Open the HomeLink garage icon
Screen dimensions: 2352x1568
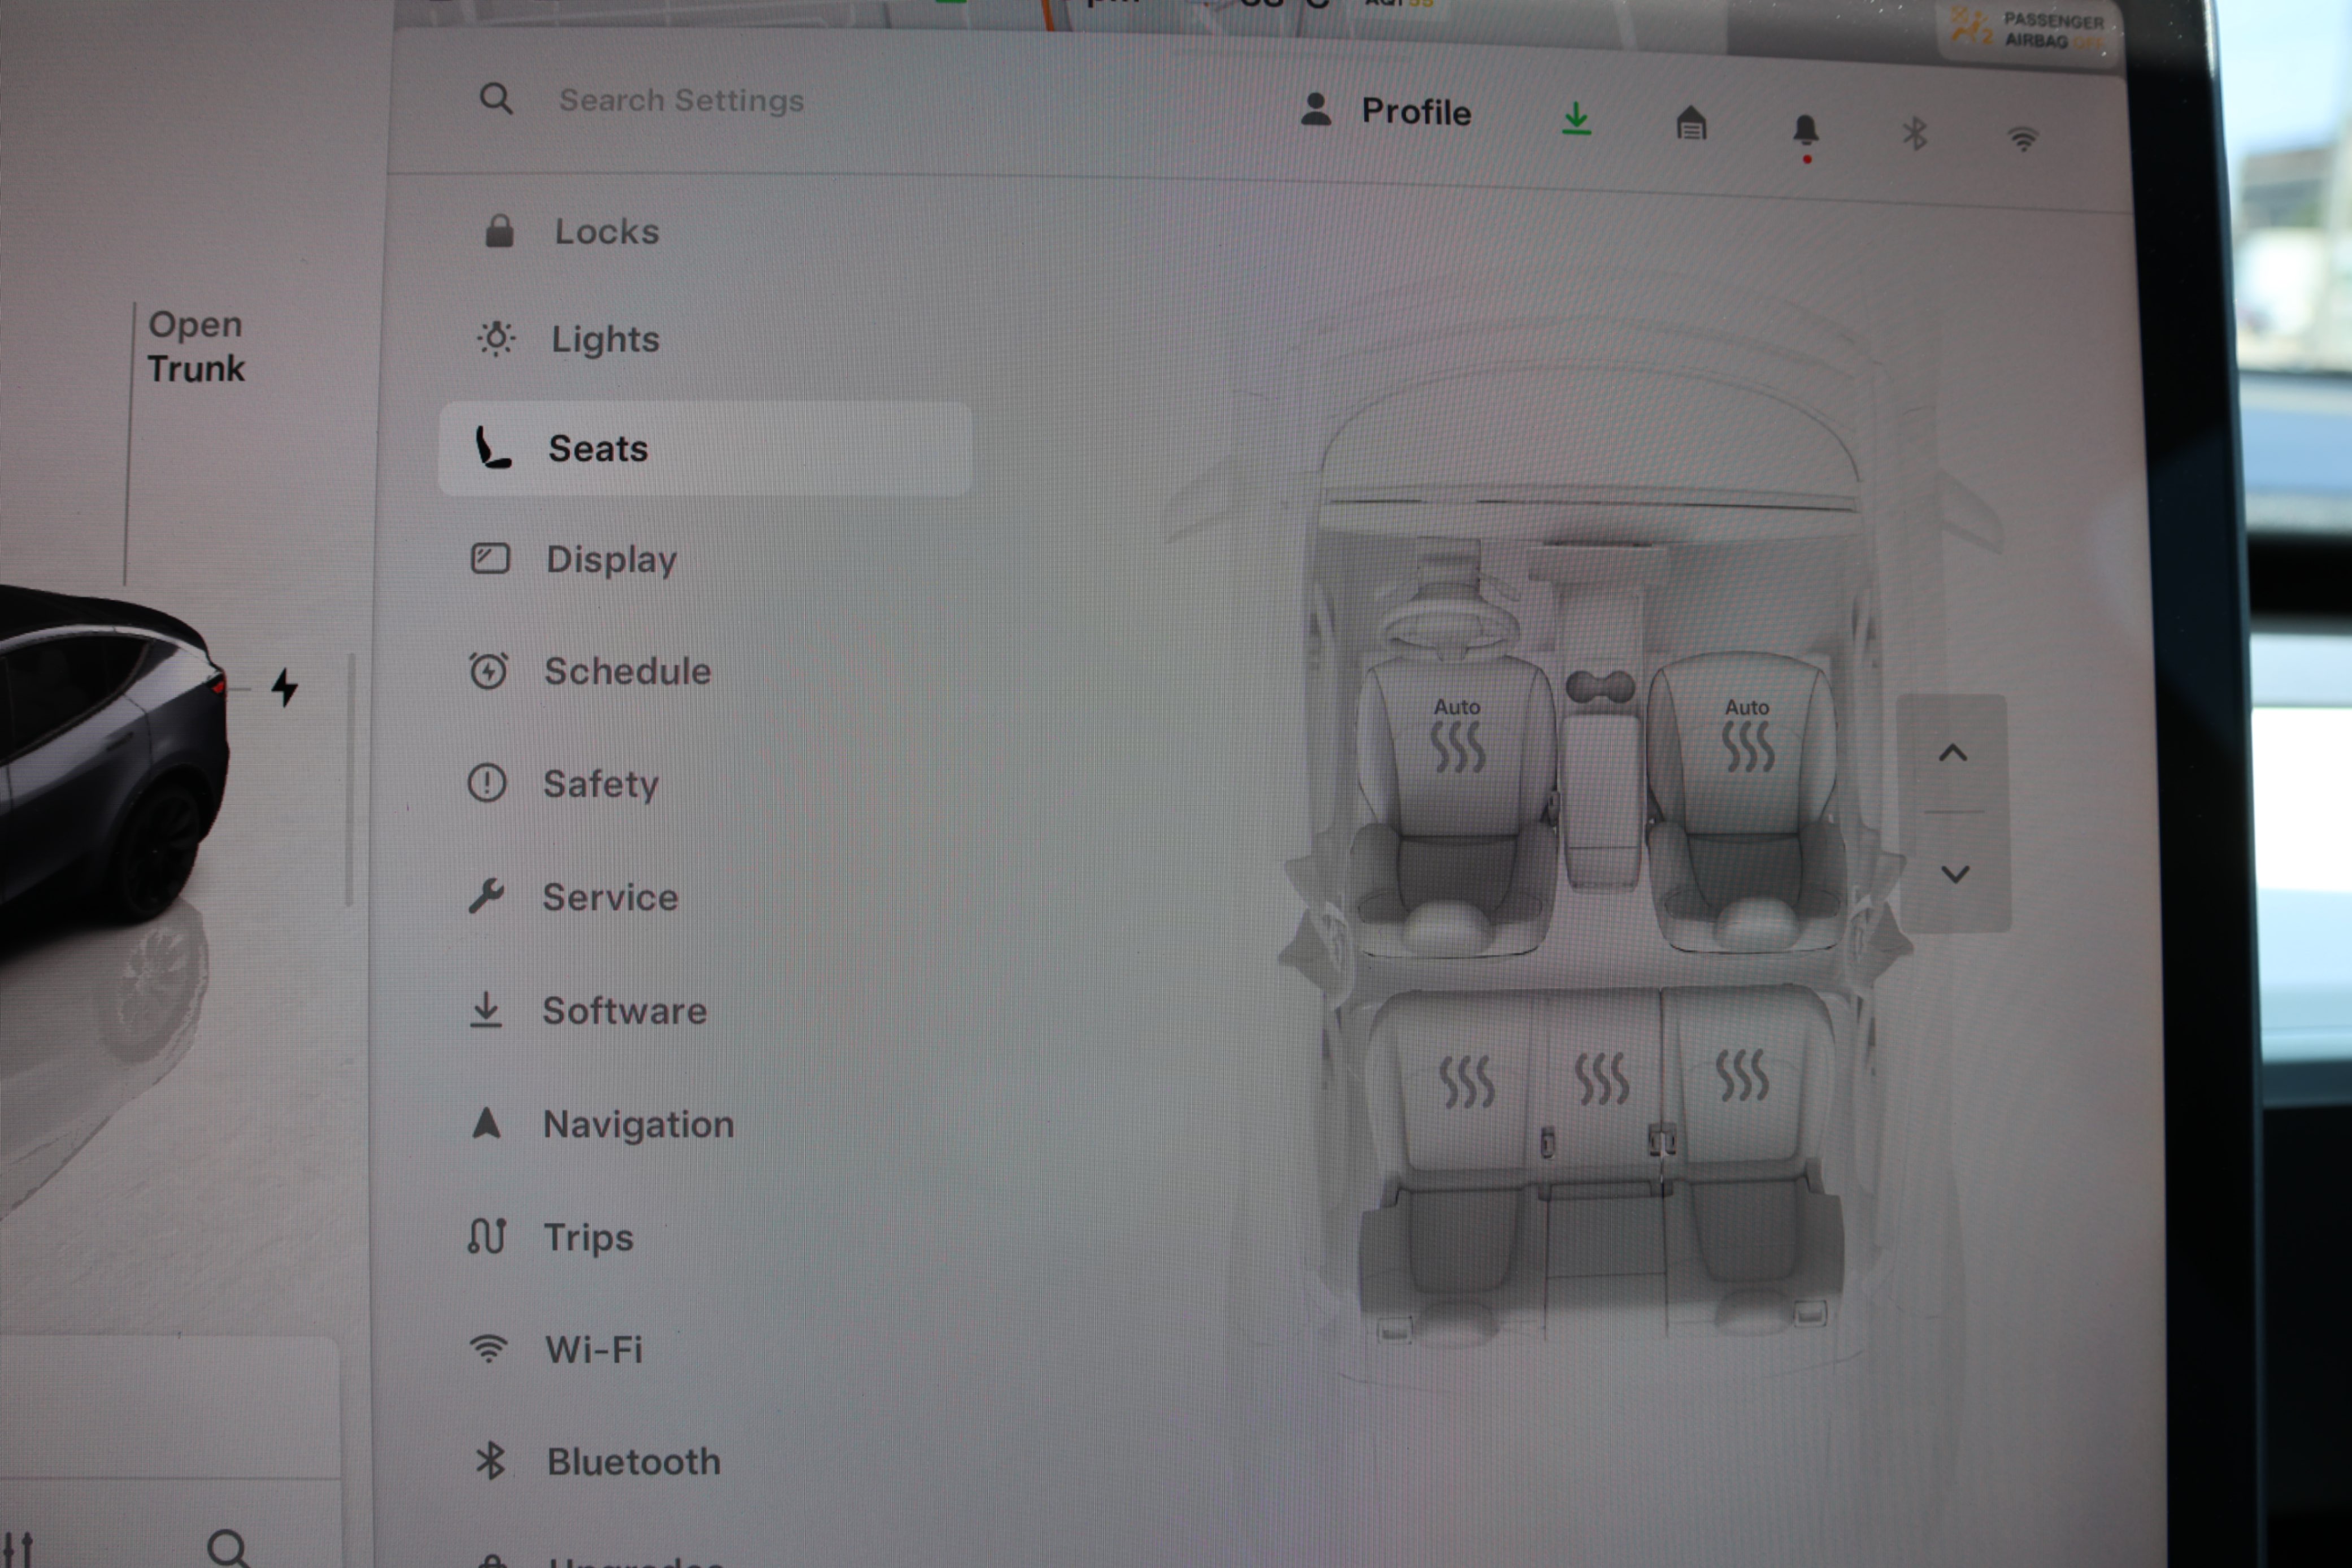click(x=1690, y=124)
